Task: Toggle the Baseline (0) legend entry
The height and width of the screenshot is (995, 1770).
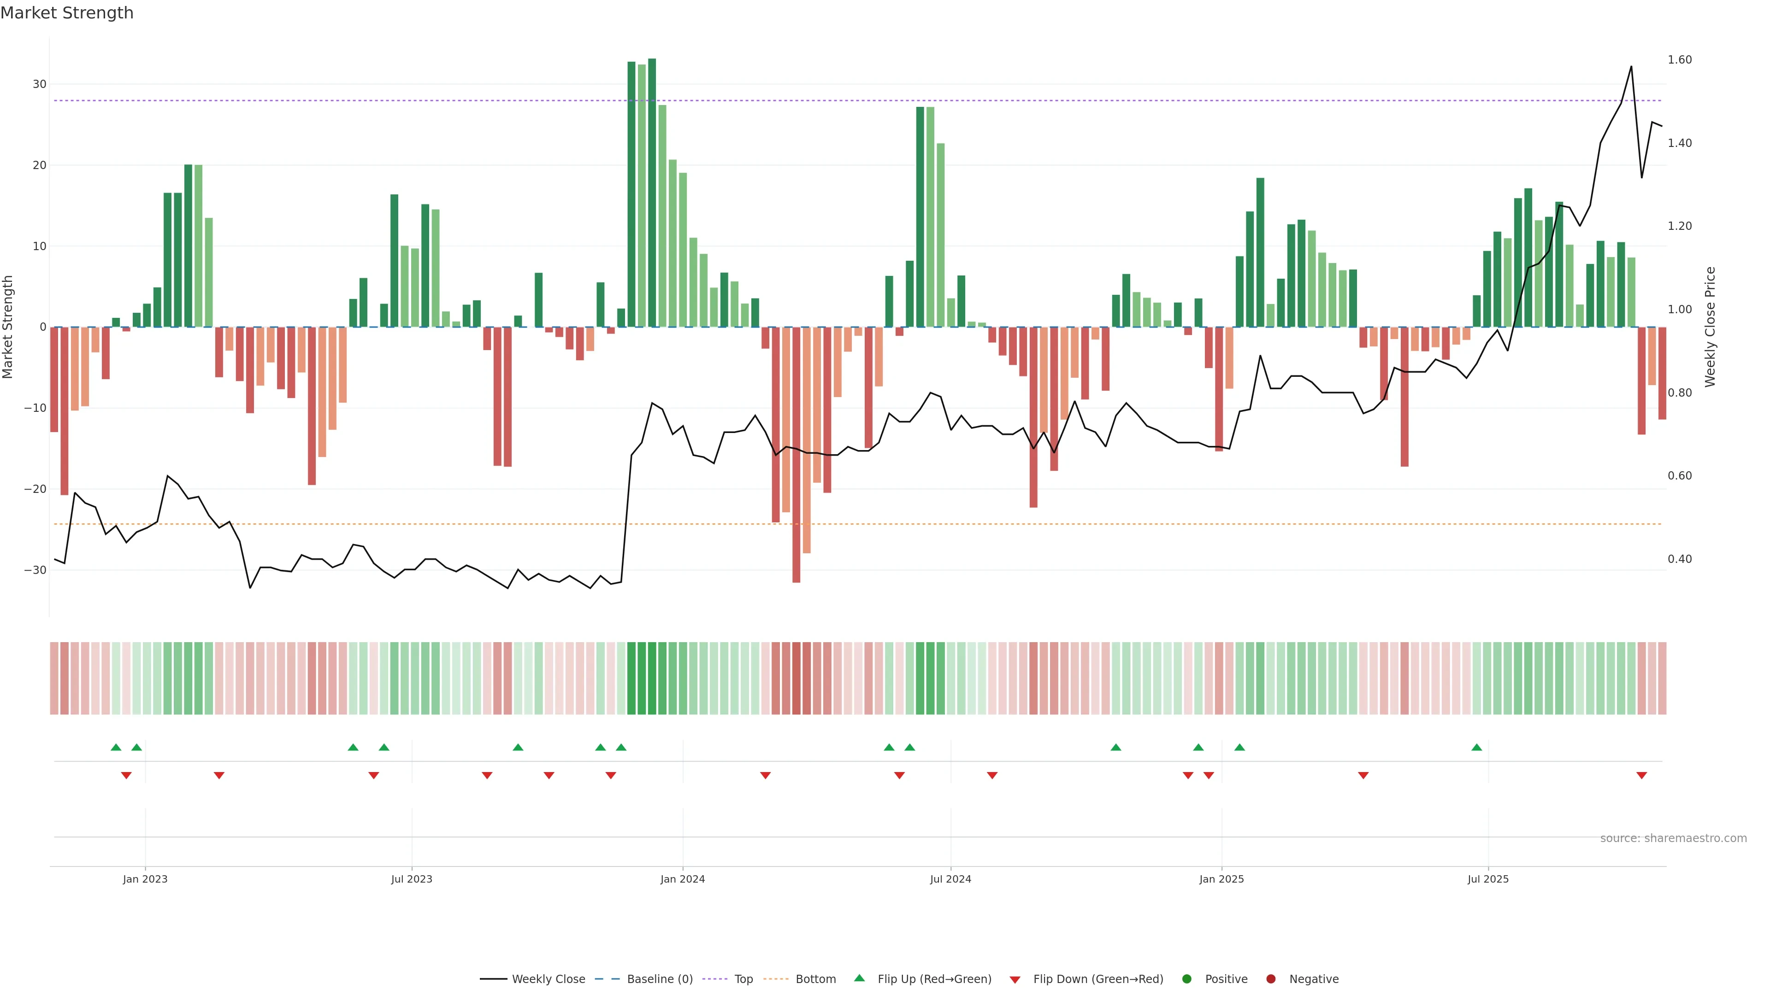Action: (x=660, y=979)
